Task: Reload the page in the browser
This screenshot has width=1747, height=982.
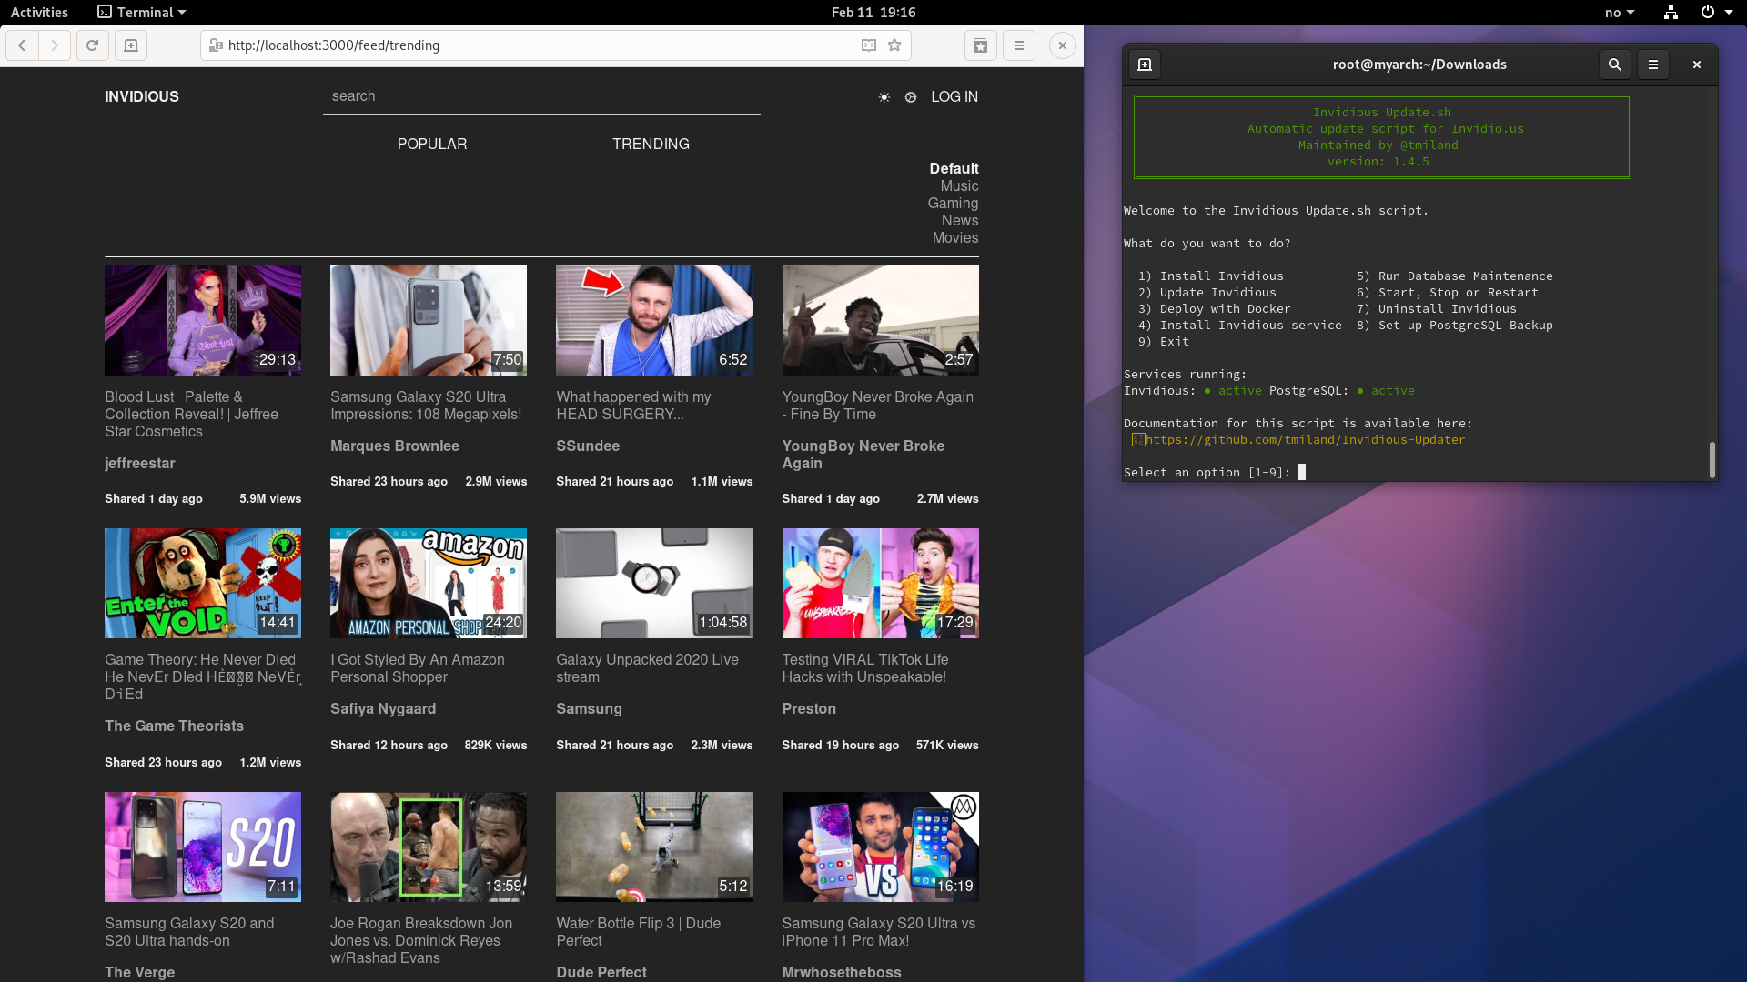Action: [x=92, y=45]
